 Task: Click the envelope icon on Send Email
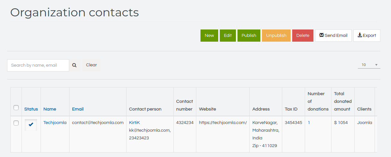click(321, 35)
